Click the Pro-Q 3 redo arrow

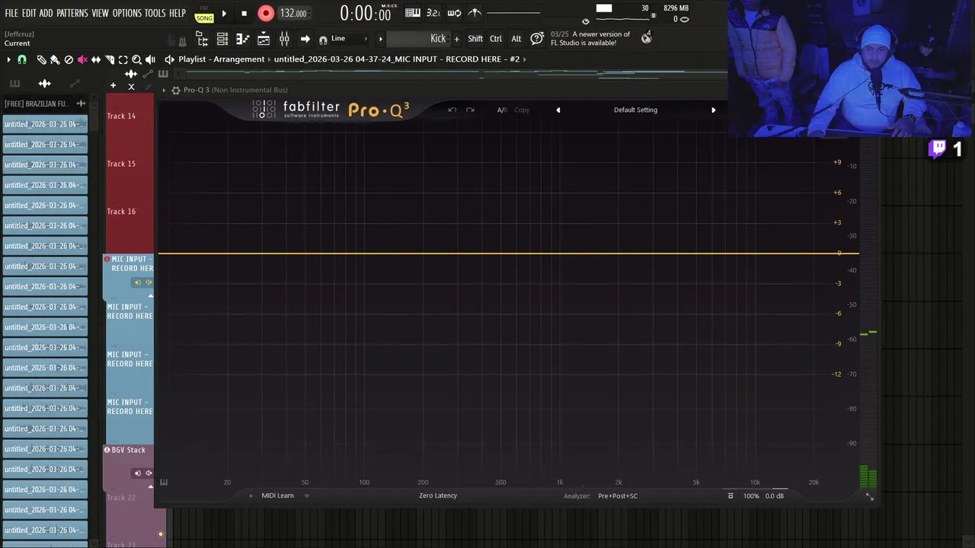point(470,110)
